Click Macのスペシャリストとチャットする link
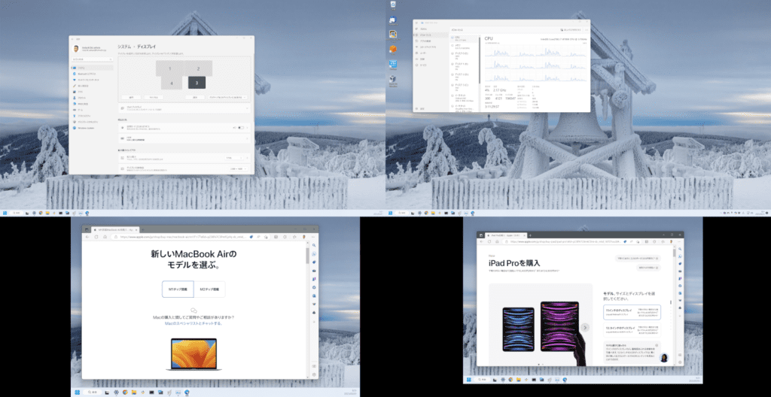This screenshot has width=771, height=397. [194, 323]
